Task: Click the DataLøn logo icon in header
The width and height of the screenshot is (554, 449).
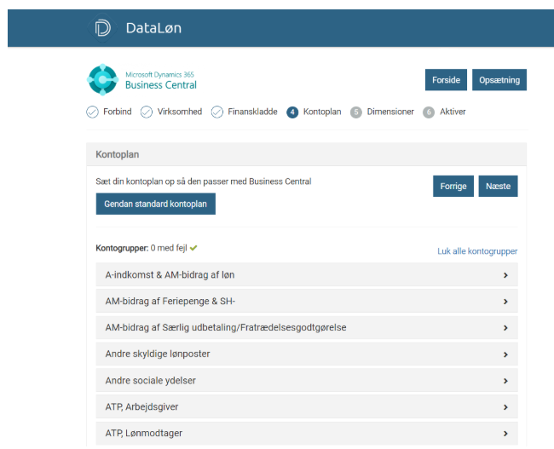Action: click(103, 28)
